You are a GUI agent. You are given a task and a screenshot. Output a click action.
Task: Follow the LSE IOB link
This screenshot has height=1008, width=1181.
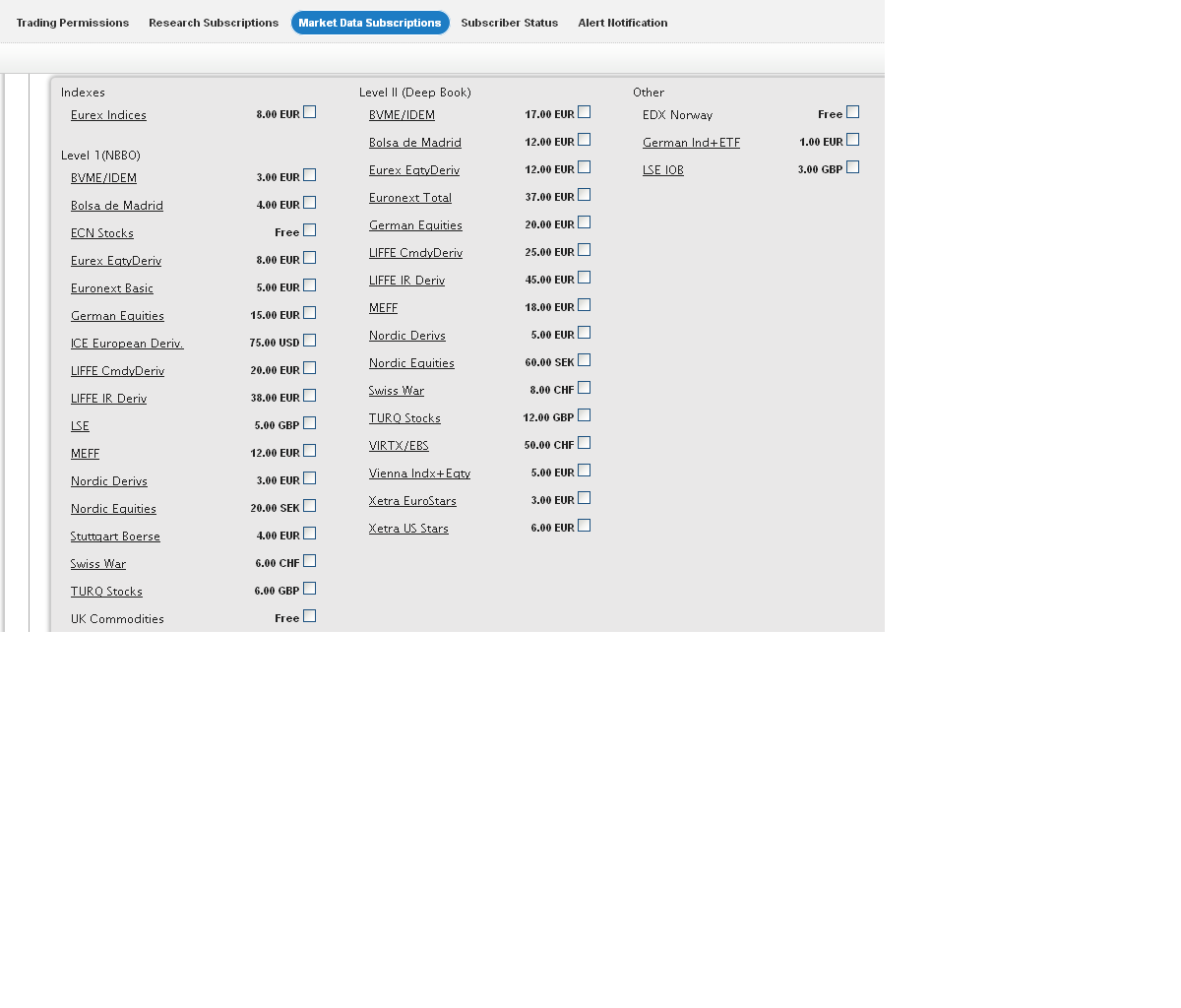pos(663,170)
